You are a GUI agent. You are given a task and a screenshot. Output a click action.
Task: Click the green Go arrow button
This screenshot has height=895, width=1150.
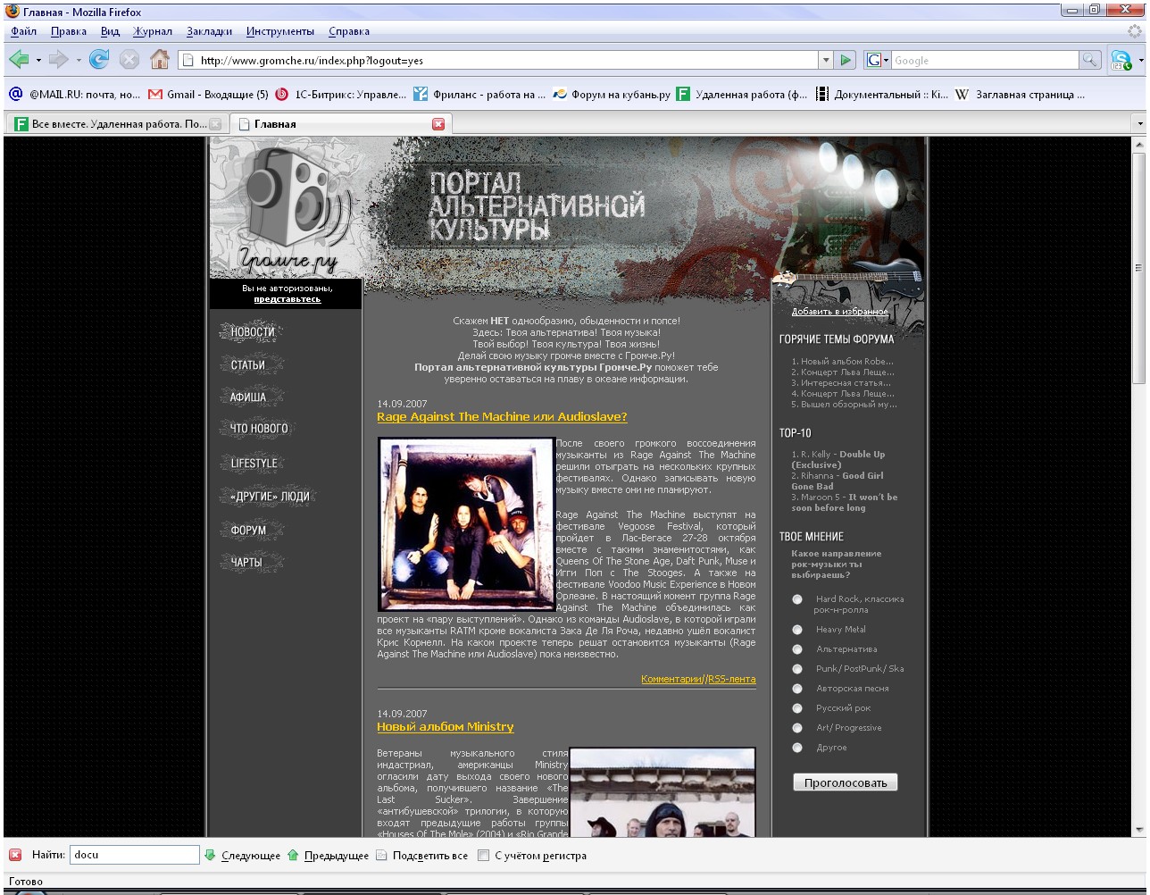846,60
